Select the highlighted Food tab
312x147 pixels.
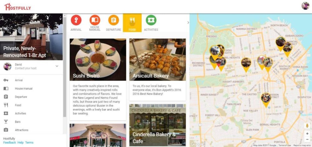(x=132, y=23)
